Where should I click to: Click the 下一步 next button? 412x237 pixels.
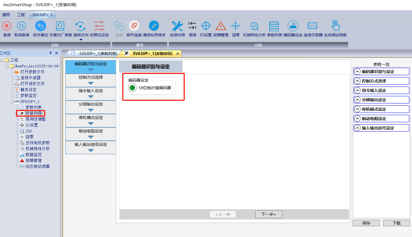pyautogui.click(x=268, y=214)
